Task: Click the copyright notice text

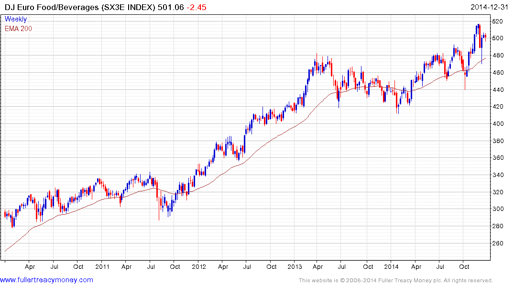Action: pos(396,280)
